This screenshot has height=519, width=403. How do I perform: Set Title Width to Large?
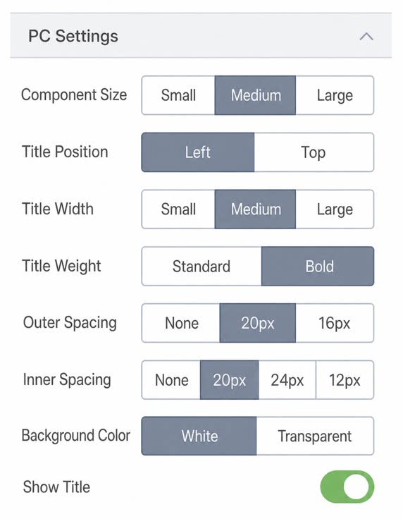coord(335,209)
